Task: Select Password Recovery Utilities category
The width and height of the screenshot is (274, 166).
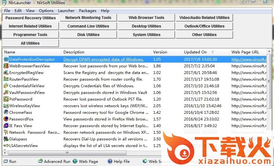Action: pos(30,18)
